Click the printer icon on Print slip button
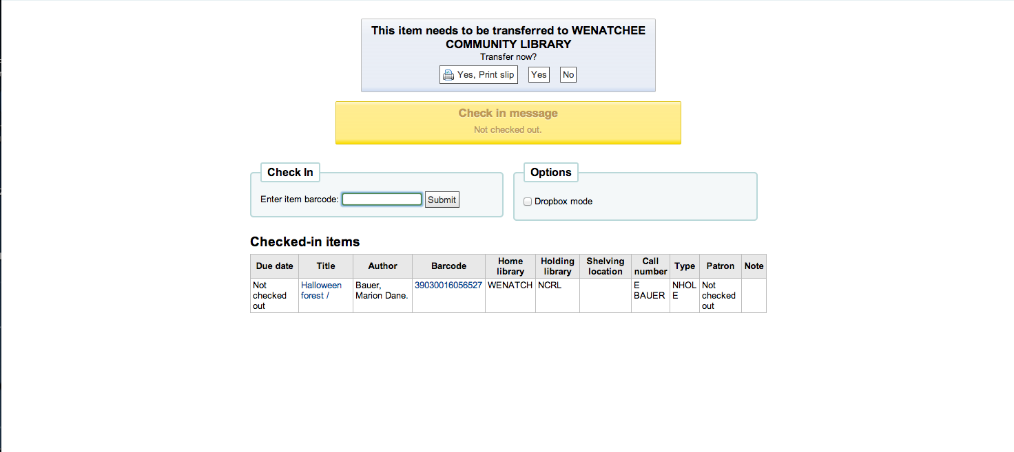Image resolution: width=1014 pixels, height=452 pixels. click(448, 75)
